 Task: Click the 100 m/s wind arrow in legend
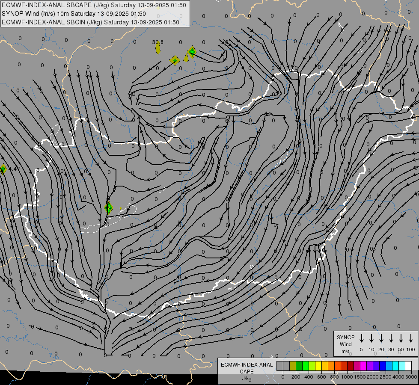pyautogui.click(x=411, y=338)
